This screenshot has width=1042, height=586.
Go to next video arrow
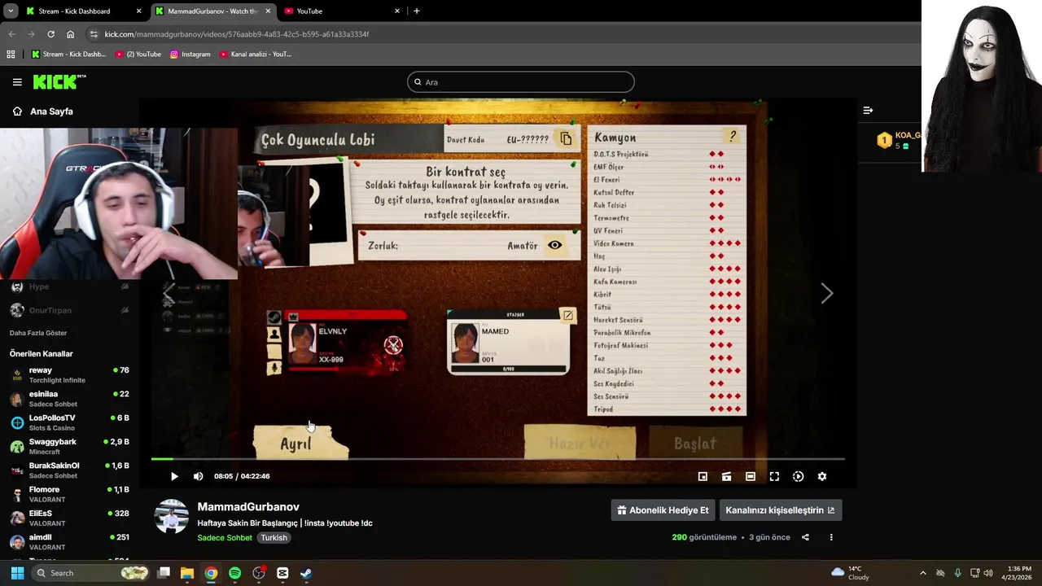pos(827,294)
